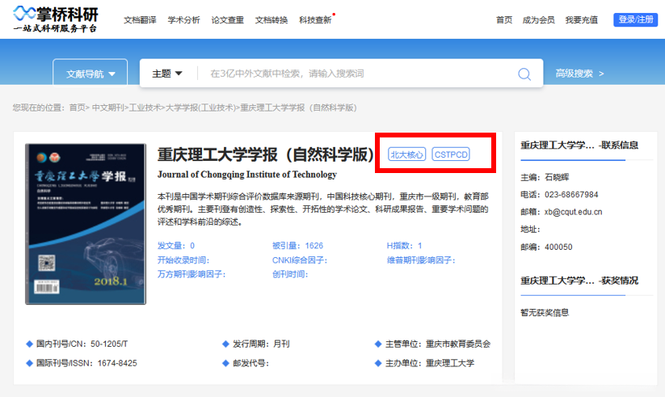665x397 pixels.
Task: Click breadcrumb 中文期刊
Action: (107, 108)
